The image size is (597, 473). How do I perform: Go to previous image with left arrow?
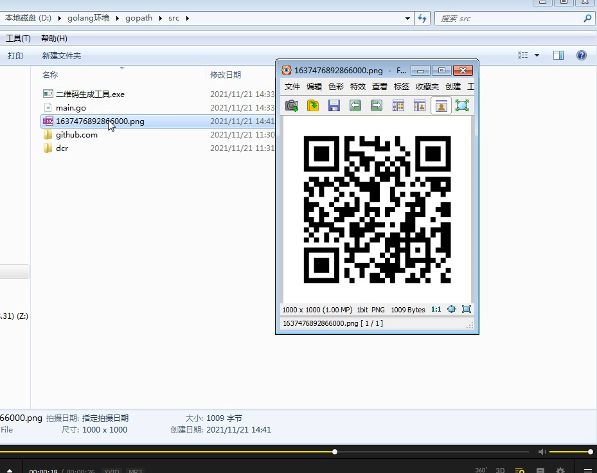pyautogui.click(x=355, y=105)
